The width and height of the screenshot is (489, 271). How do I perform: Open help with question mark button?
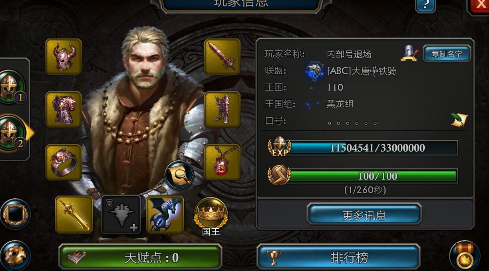tap(425, 5)
